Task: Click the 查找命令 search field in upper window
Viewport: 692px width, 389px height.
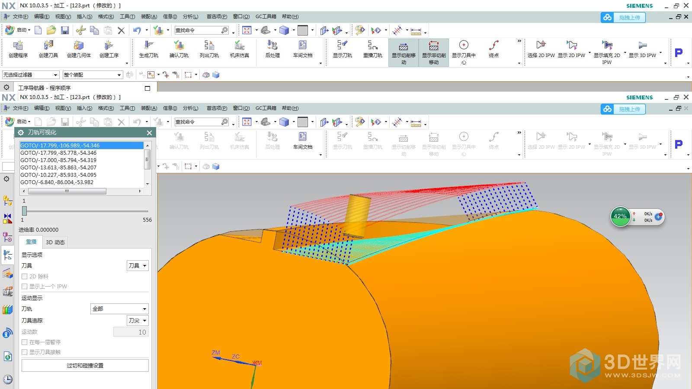Action: click(202, 30)
